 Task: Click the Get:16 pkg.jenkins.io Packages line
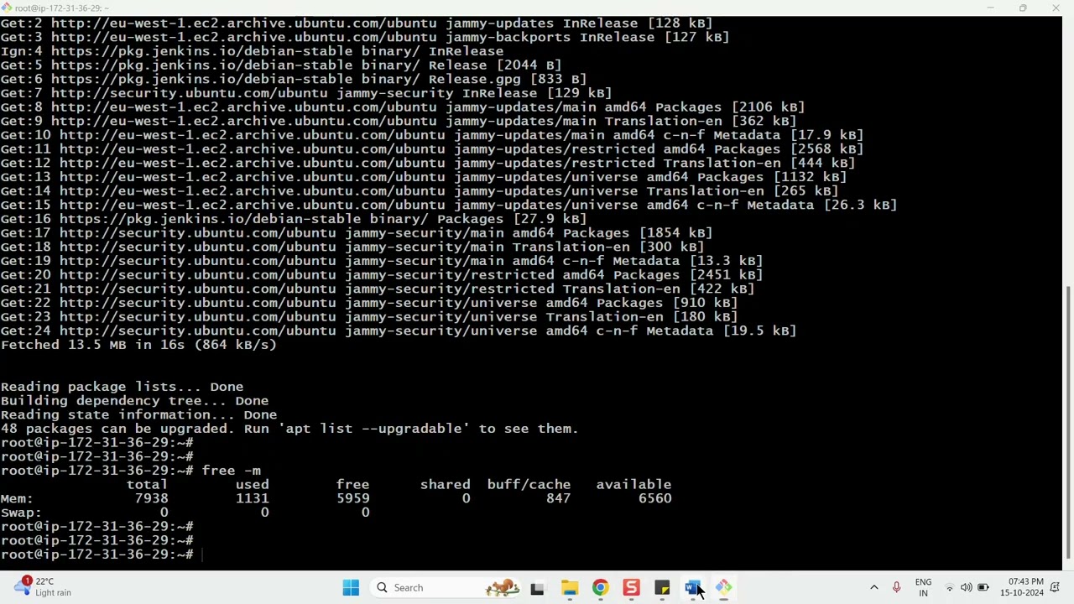click(x=294, y=219)
